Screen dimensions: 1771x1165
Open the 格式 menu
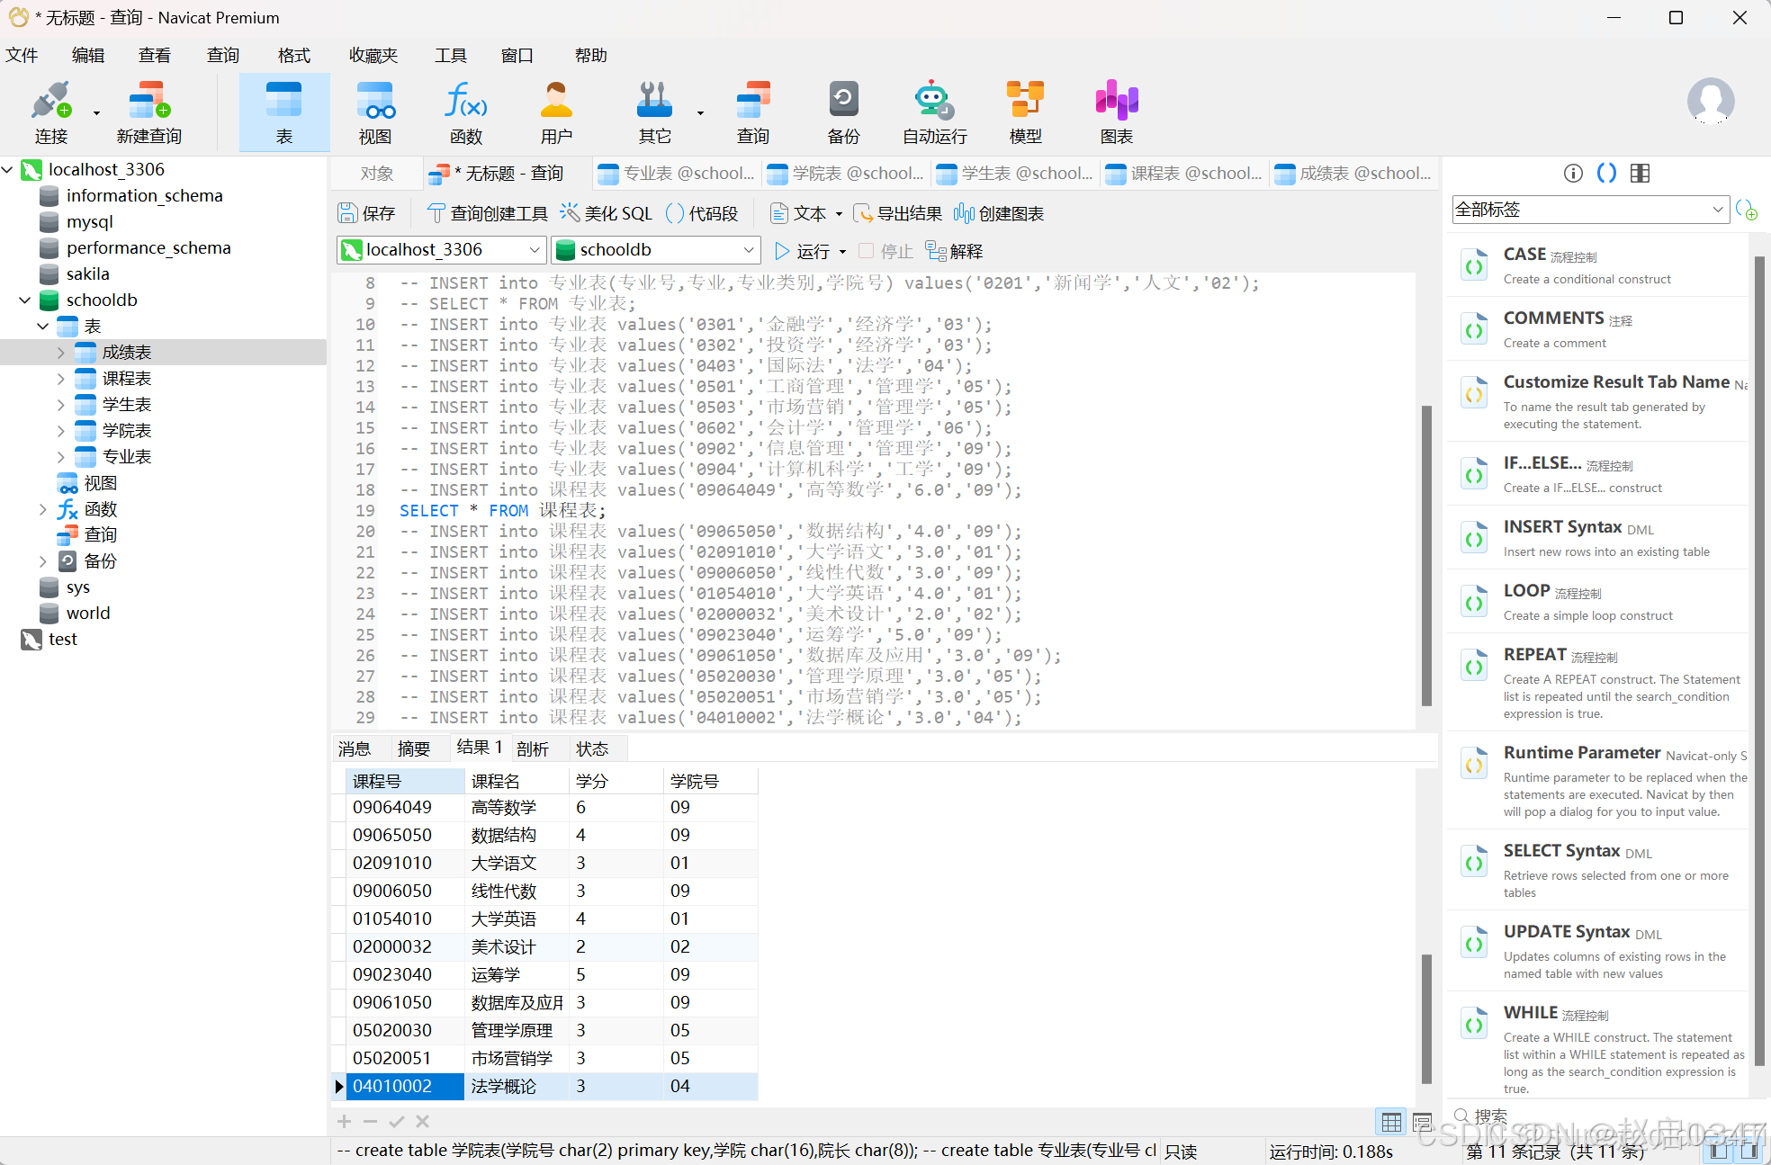(293, 55)
